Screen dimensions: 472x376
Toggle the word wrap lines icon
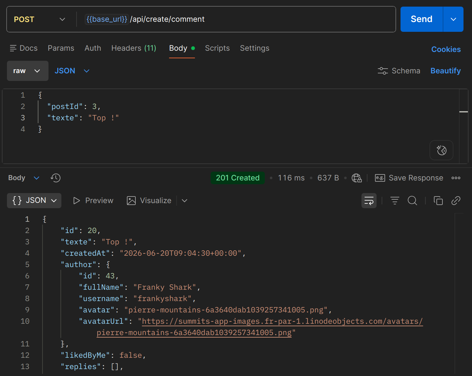point(369,201)
